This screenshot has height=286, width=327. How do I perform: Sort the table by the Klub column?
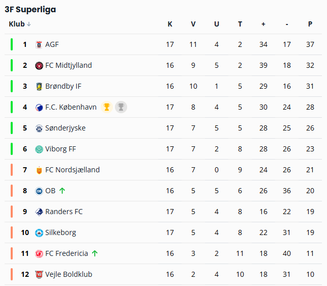tap(17, 24)
